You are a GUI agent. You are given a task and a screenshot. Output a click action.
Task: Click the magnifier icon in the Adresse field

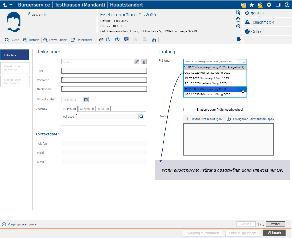point(141,116)
